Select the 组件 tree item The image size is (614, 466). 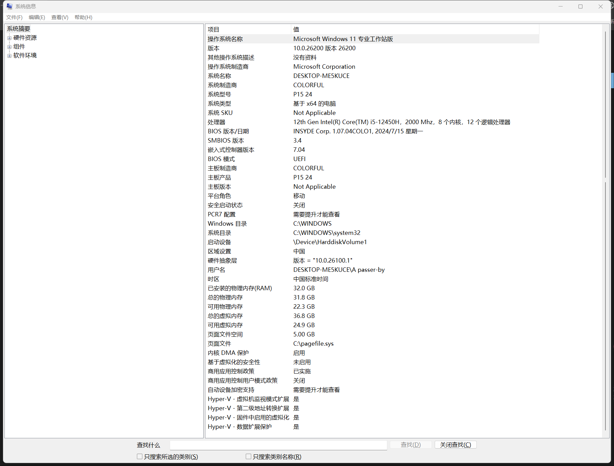(x=19, y=46)
